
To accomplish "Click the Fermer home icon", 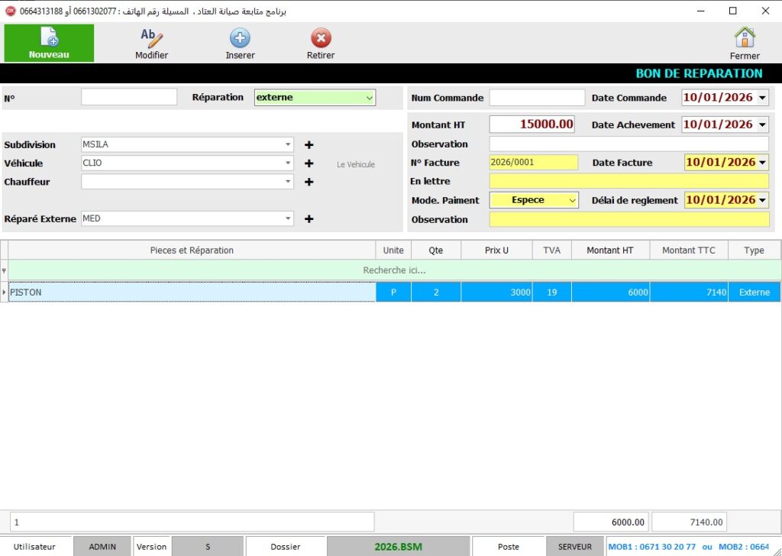I will click(x=744, y=37).
